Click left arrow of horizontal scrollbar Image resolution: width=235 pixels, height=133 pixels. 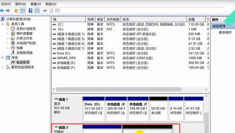tap(54, 89)
